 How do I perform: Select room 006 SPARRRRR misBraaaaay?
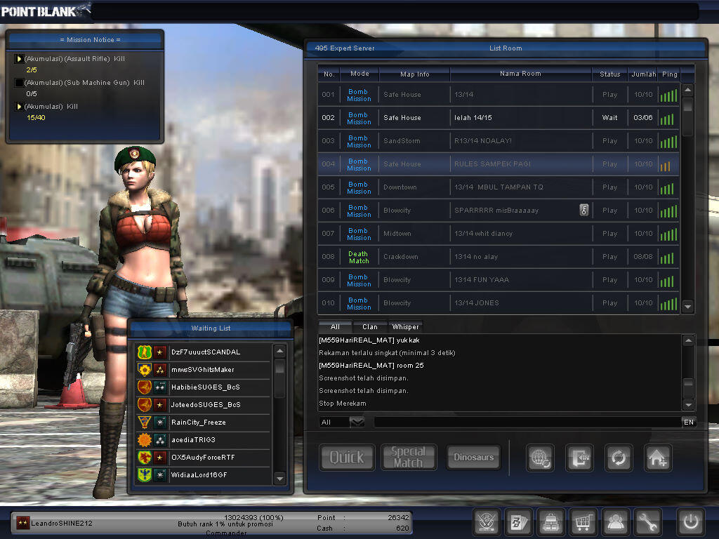[499, 211]
